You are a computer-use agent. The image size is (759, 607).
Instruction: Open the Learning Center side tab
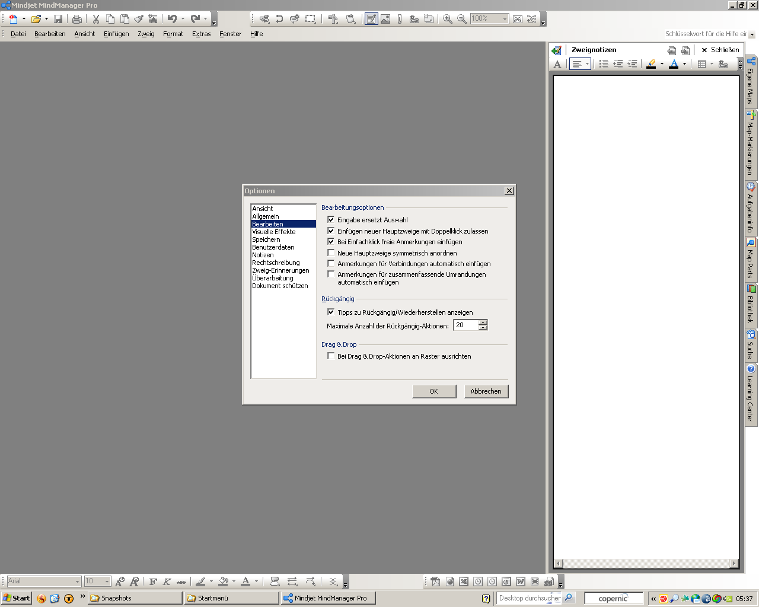coord(751,394)
